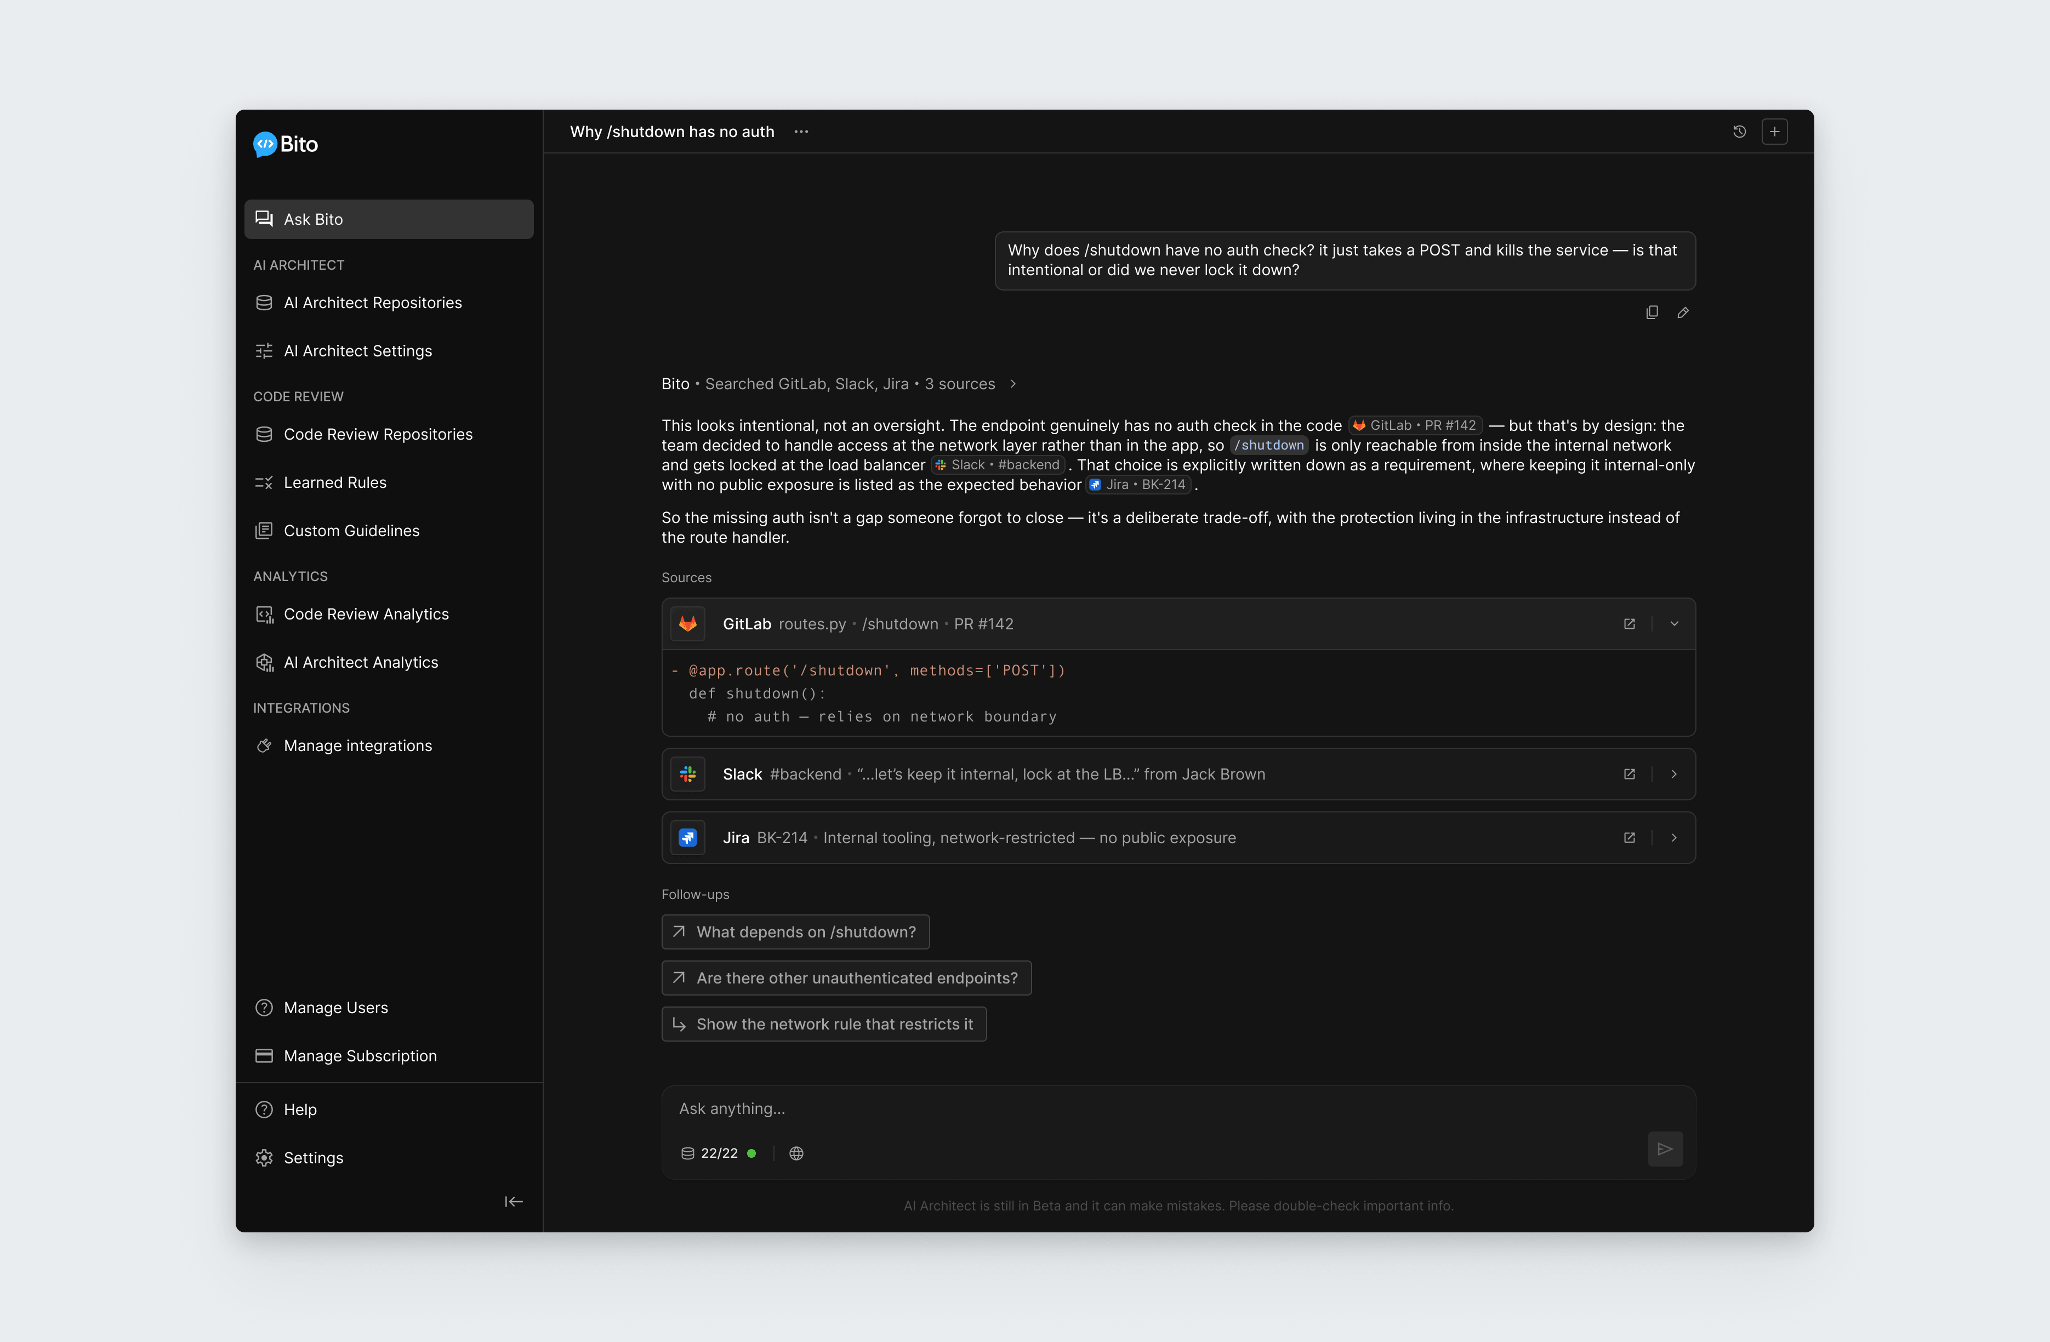The height and width of the screenshot is (1342, 2050).
Task: Click the Manage integrations plug icon
Action: pyautogui.click(x=264, y=746)
